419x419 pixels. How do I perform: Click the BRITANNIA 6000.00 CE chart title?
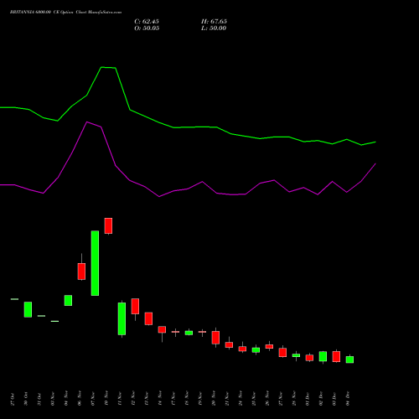point(65,13)
